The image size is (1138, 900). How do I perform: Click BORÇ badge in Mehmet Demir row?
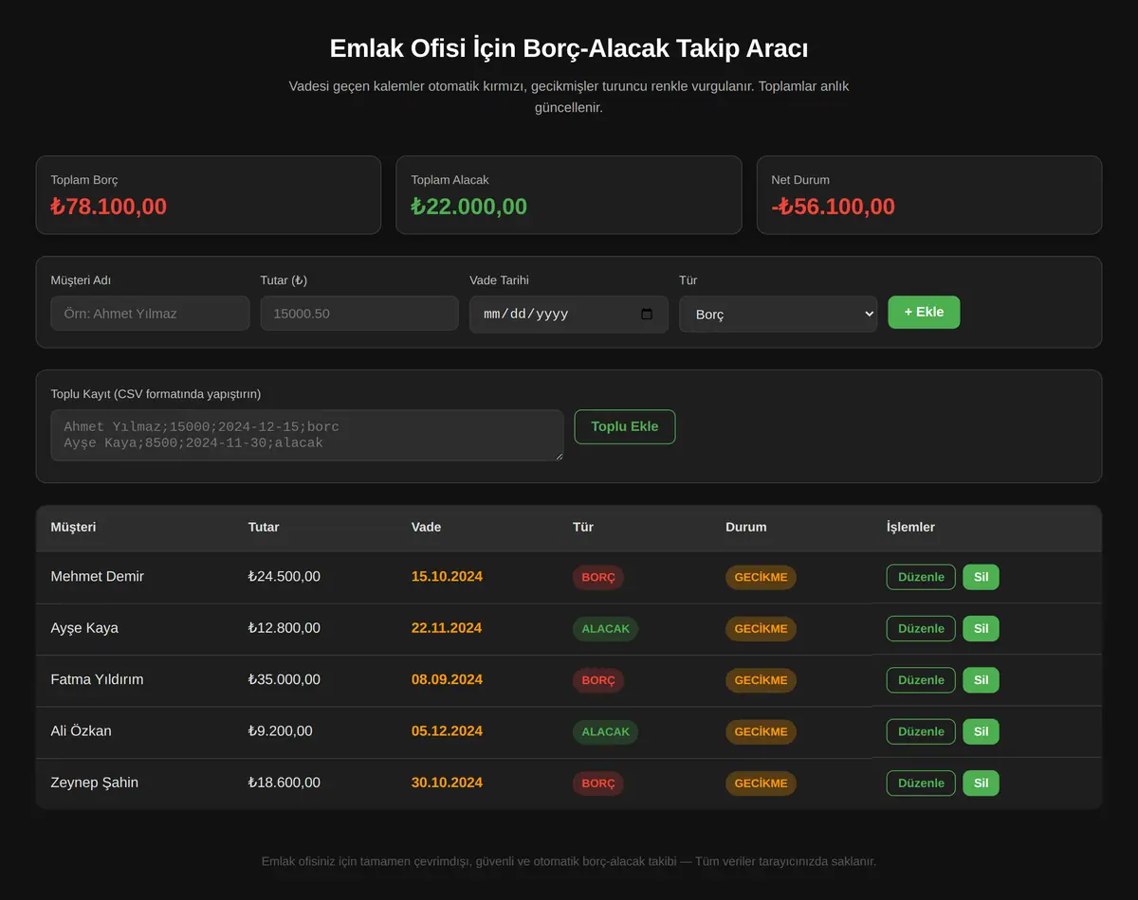pos(598,578)
